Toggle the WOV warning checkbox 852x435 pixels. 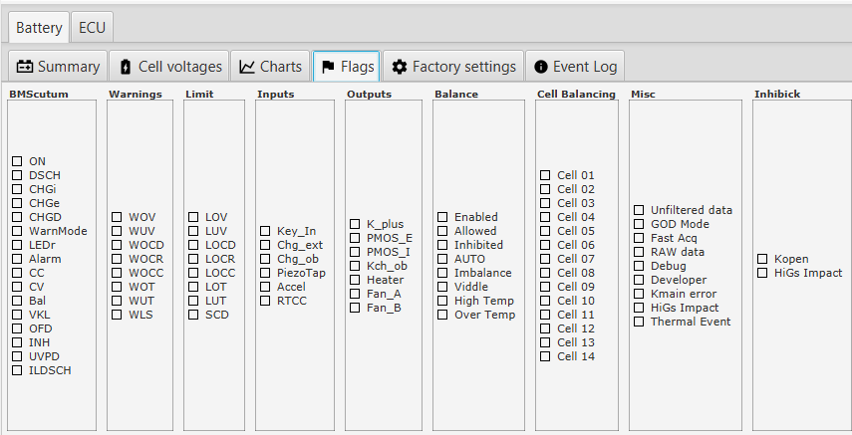coord(117,217)
